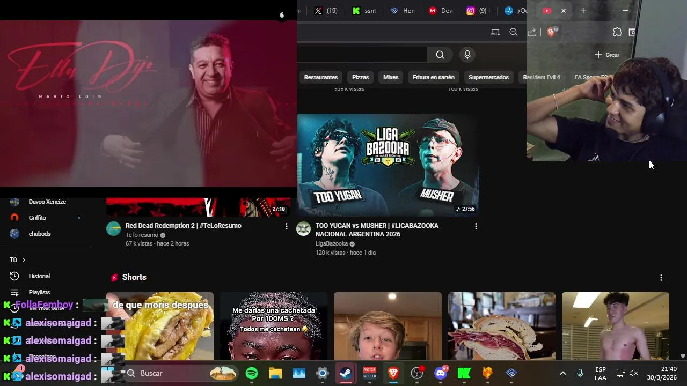Open the browser extensions puzzle icon
The width and height of the screenshot is (687, 386).
click(x=617, y=32)
